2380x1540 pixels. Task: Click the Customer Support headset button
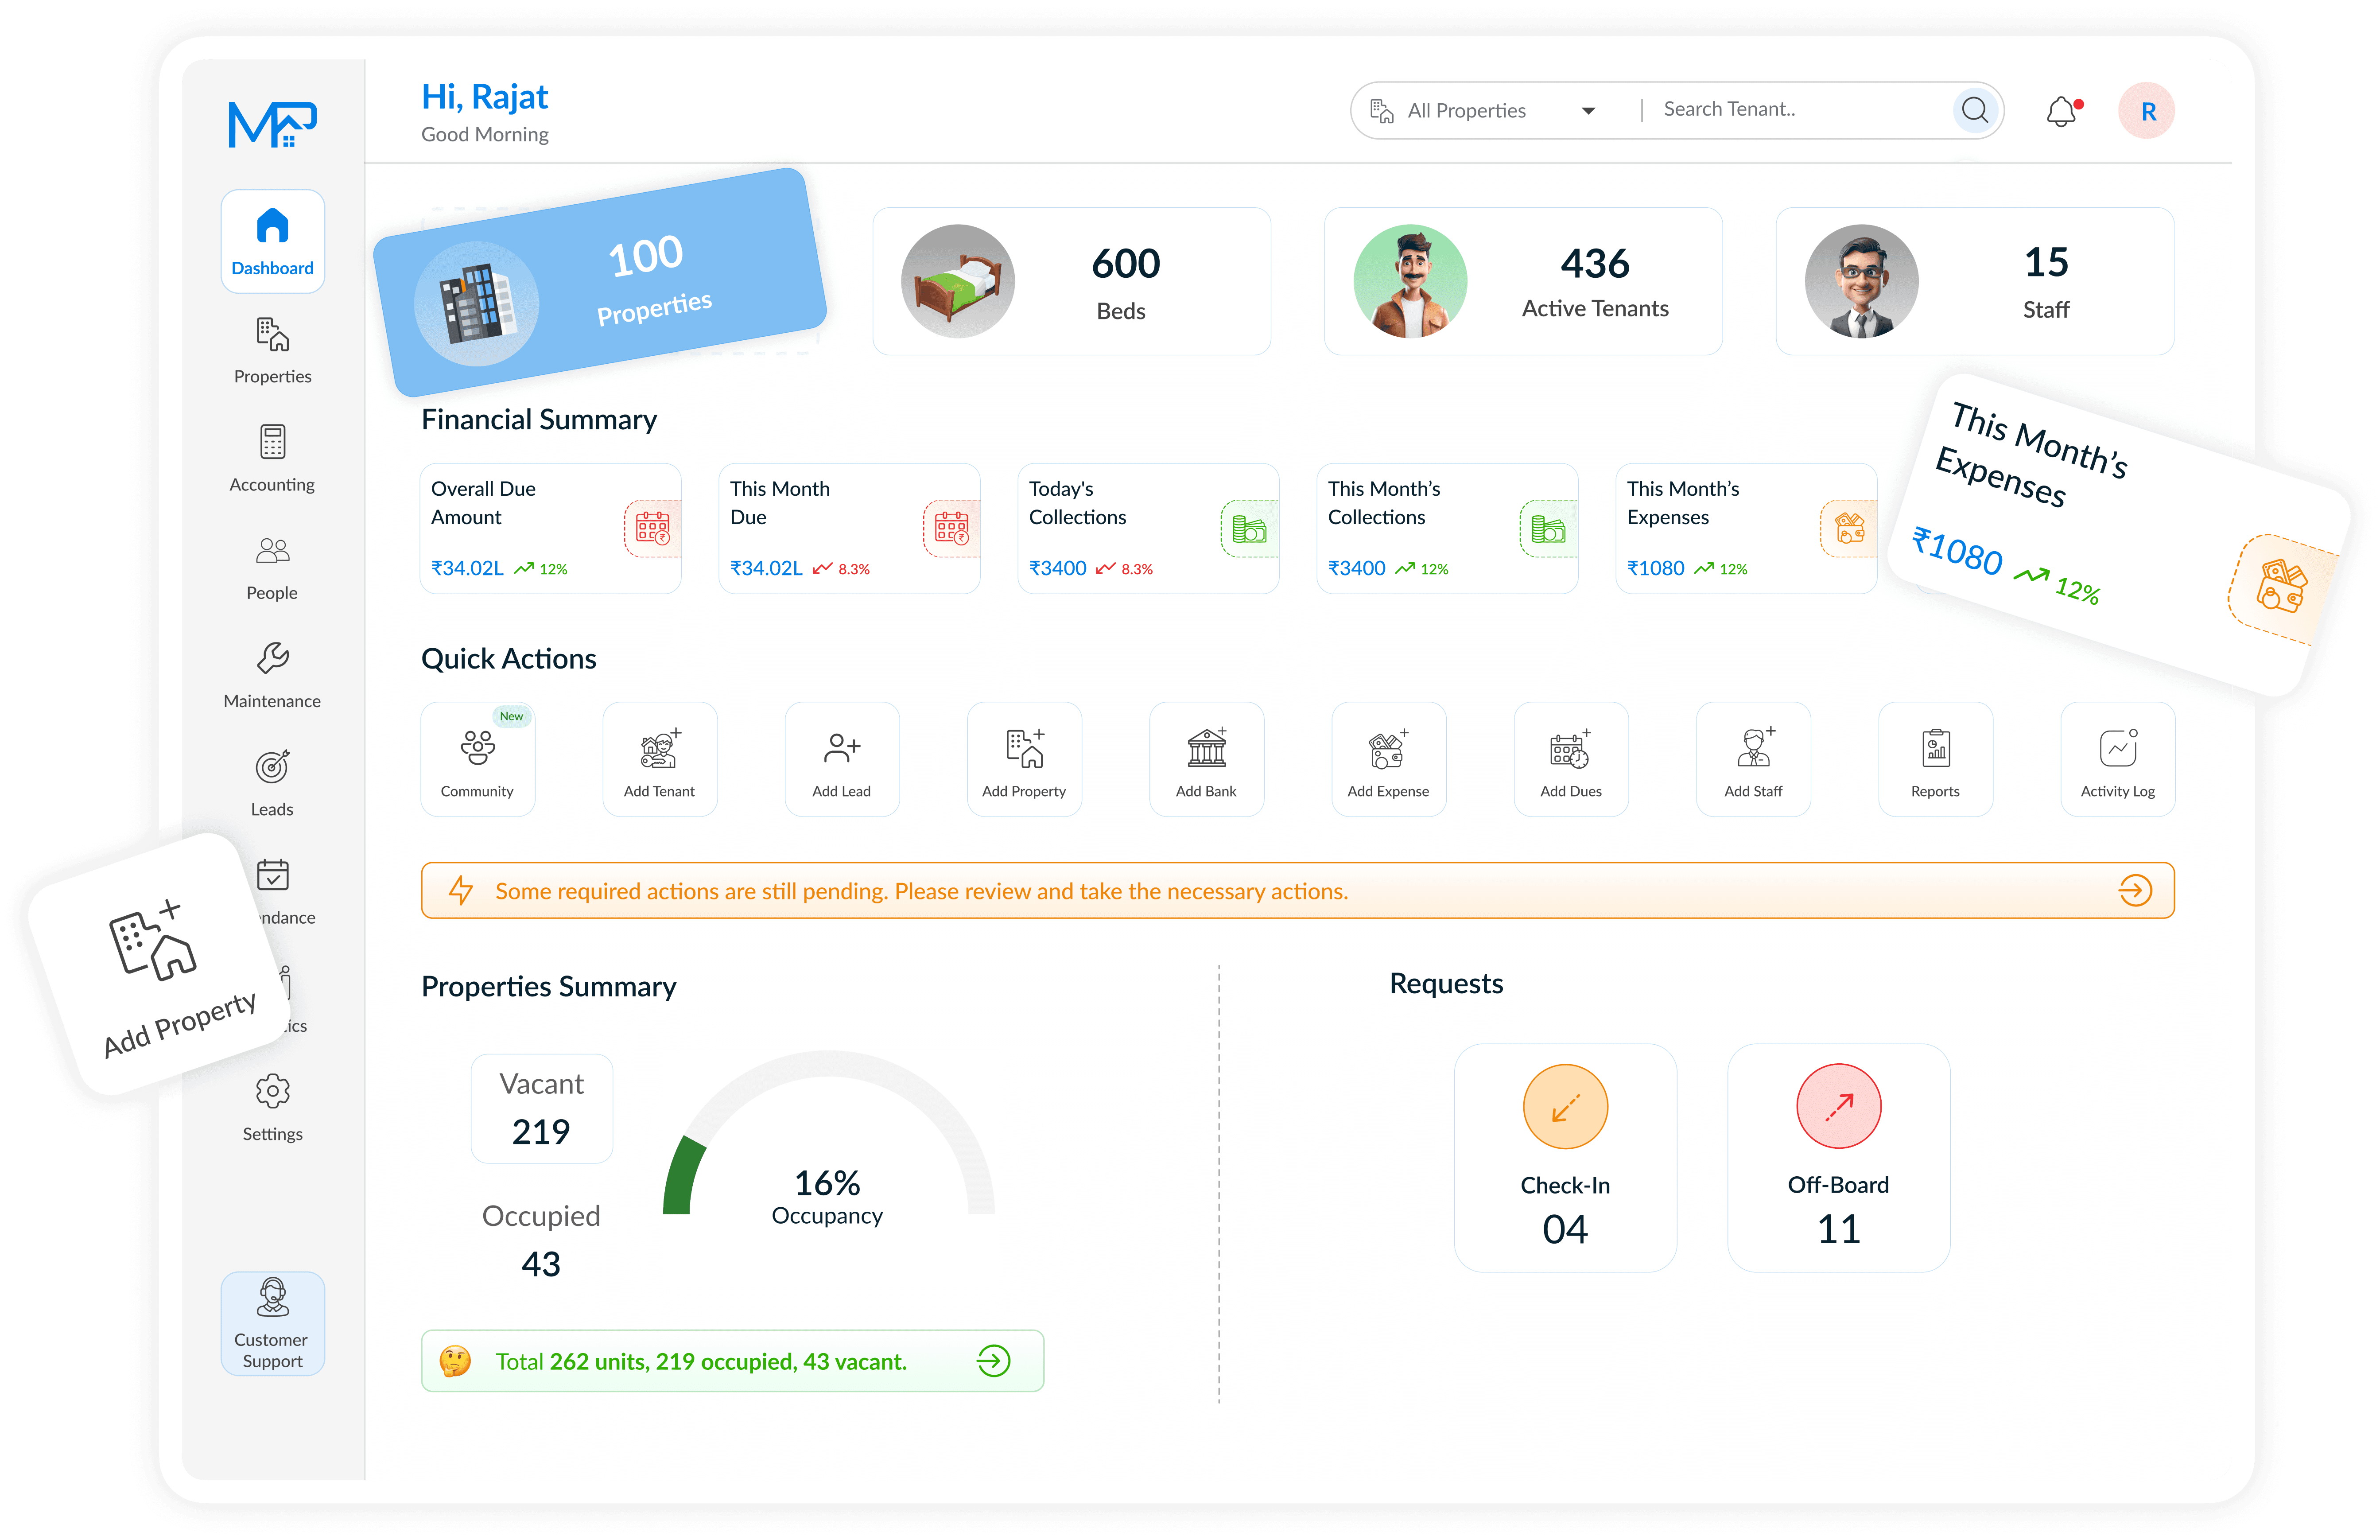(273, 1323)
